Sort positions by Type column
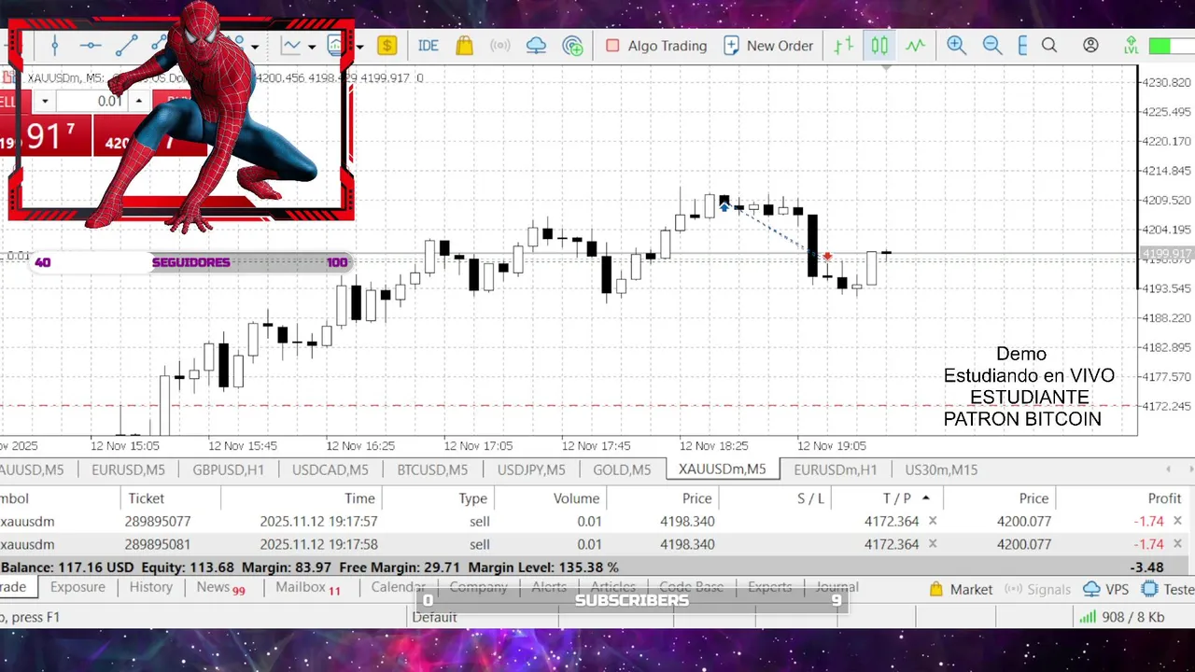The width and height of the screenshot is (1195, 672). point(473,498)
